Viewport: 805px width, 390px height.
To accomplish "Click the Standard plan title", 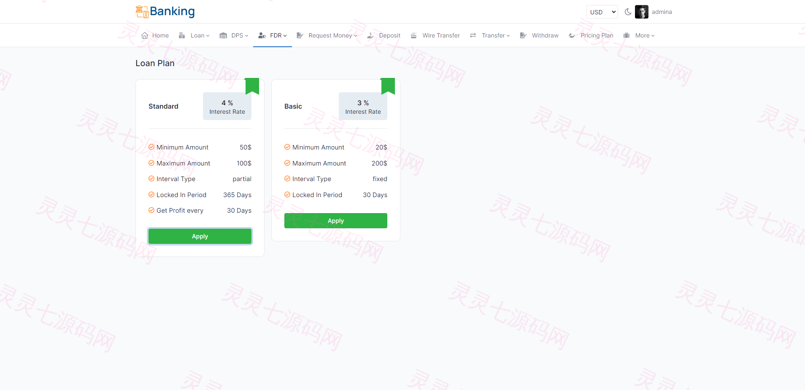I will coord(163,106).
